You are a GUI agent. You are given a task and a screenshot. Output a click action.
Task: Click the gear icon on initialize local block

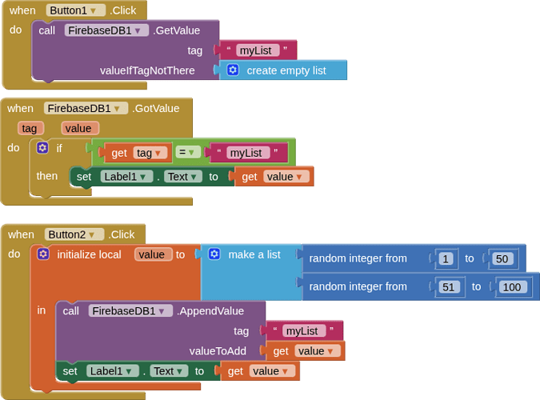(43, 254)
